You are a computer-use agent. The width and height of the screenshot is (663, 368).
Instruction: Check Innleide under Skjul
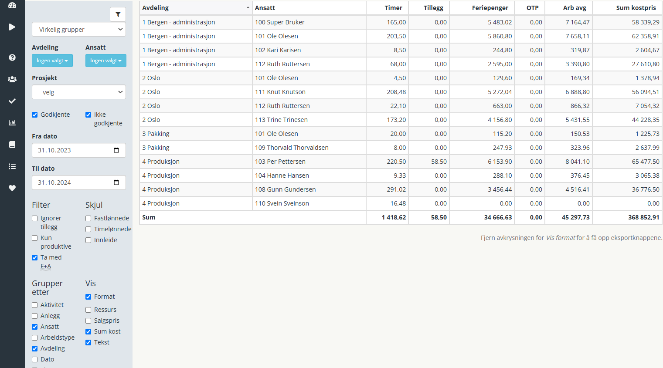click(88, 240)
